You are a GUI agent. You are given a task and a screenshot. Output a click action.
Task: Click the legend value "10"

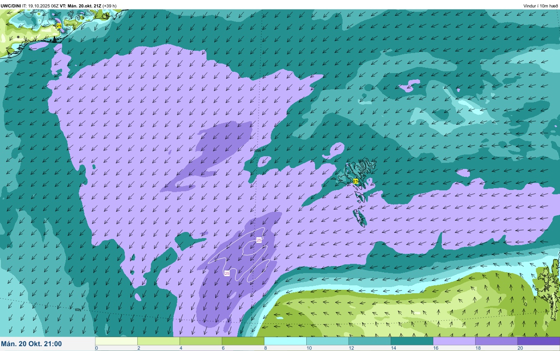(x=308, y=348)
